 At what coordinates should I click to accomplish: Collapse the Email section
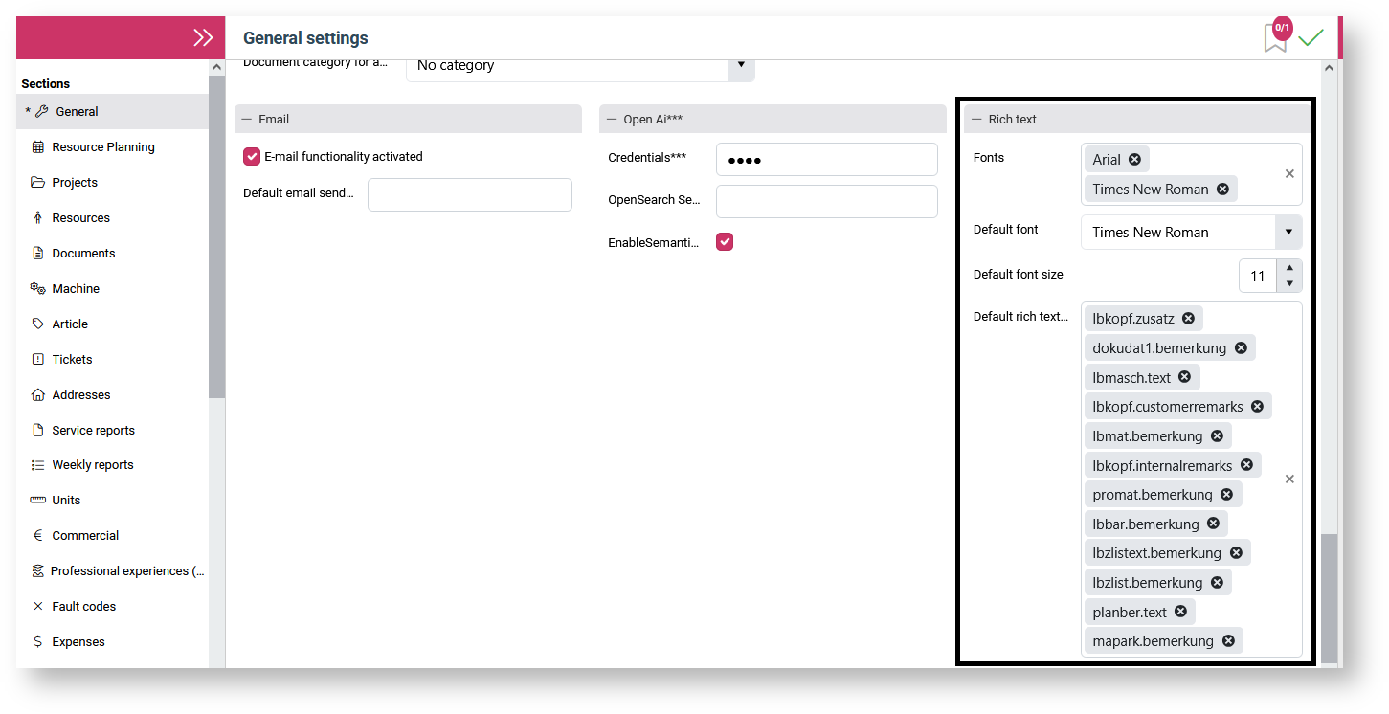(x=247, y=120)
